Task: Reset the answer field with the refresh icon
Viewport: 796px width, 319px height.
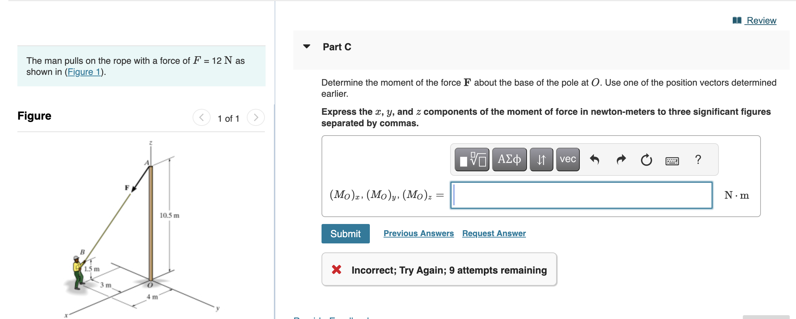Action: click(x=646, y=159)
